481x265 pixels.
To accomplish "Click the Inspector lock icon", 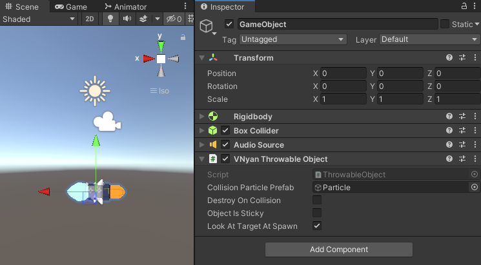I will (464, 6).
